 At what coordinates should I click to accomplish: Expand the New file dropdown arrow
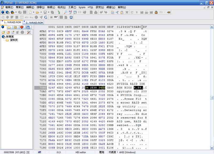[33, 12]
